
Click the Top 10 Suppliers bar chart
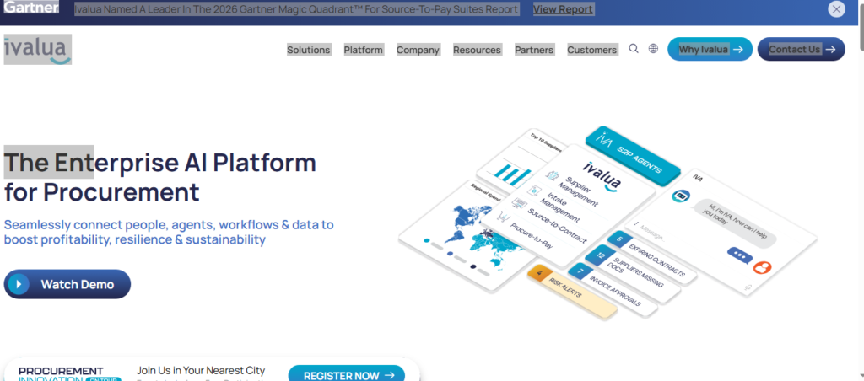coord(512,176)
